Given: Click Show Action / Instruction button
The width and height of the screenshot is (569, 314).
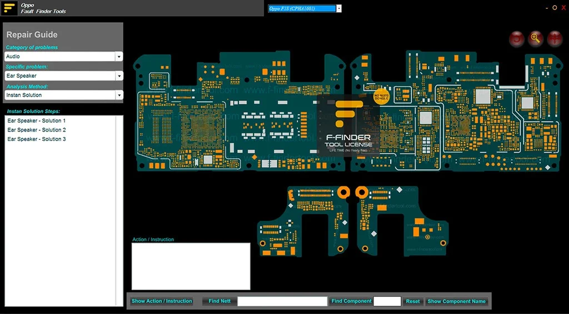Looking at the screenshot, I should pos(162,301).
